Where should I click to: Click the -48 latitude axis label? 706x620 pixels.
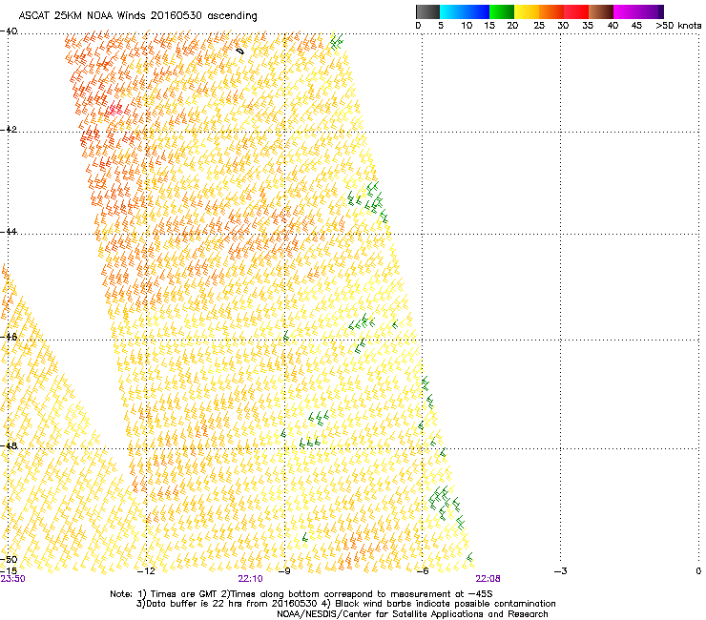tap(9, 445)
